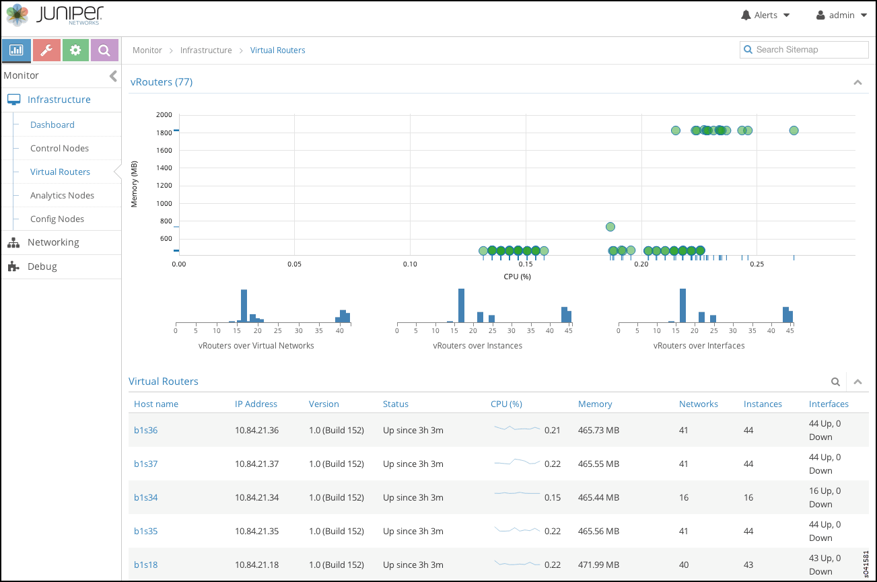Open the Debug menu section
Image resolution: width=877 pixels, height=582 pixels.
[x=42, y=266]
